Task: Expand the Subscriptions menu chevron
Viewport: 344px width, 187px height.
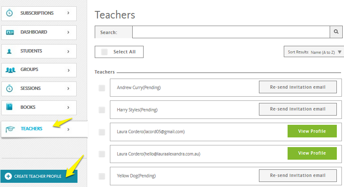Action: tap(69, 13)
